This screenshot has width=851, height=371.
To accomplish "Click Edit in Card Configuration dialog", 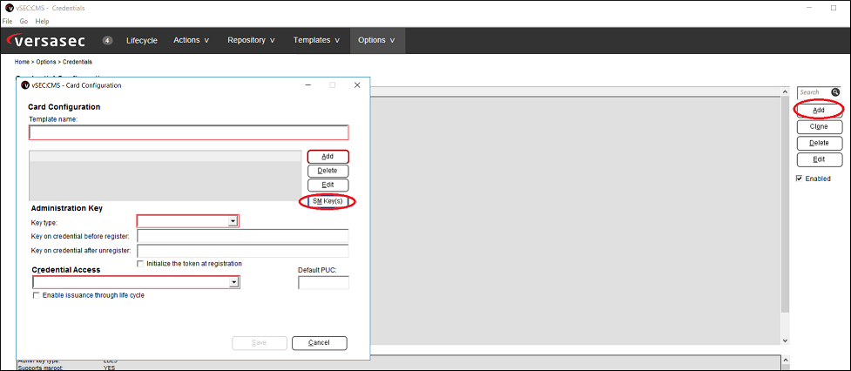I will tap(328, 185).
